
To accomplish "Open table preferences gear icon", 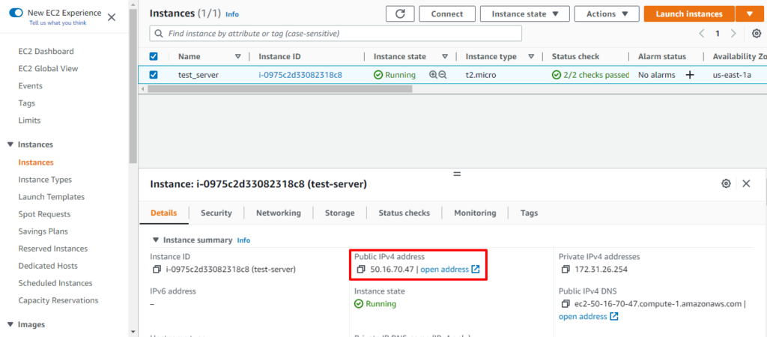I will tap(757, 34).
